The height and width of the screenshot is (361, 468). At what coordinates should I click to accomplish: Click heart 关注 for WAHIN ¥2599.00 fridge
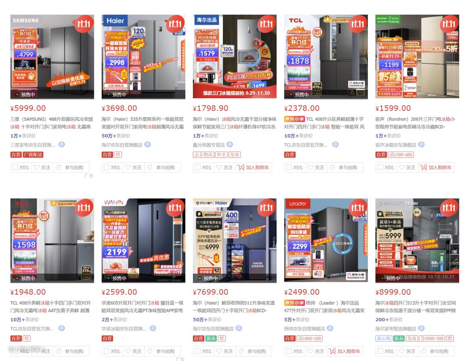(x=133, y=351)
